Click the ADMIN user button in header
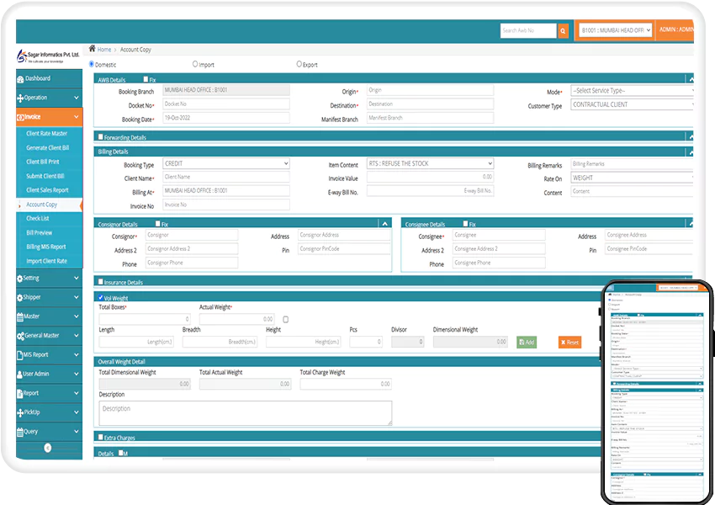Image resolution: width=715 pixels, height=505 pixels. point(675,29)
